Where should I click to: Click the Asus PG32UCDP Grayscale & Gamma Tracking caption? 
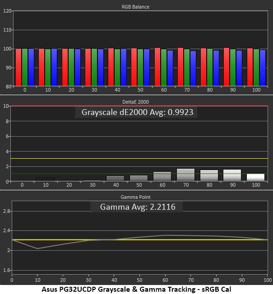pos(136,289)
